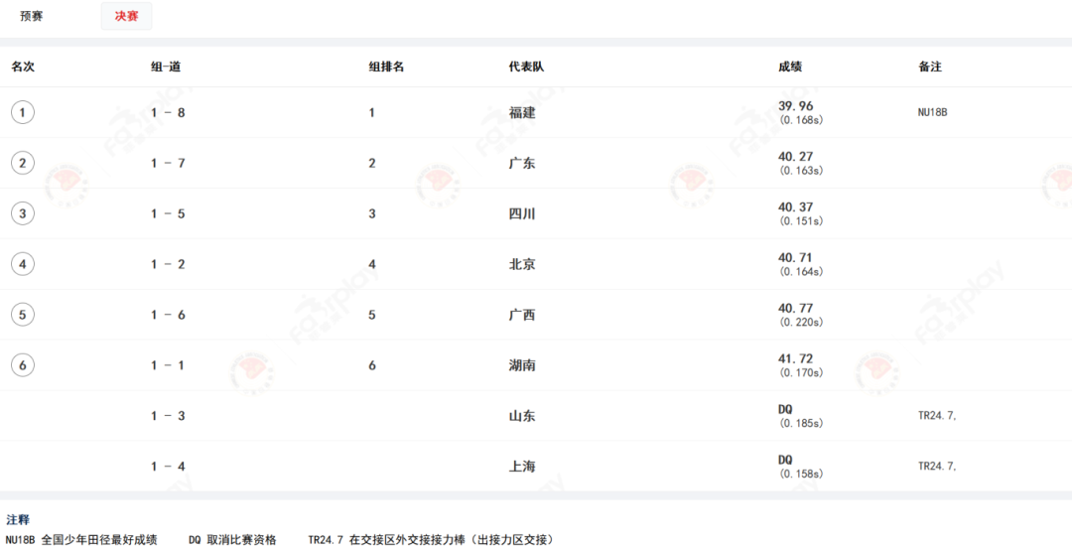
Task: Open the 福建 team entry
Action: [x=522, y=113]
